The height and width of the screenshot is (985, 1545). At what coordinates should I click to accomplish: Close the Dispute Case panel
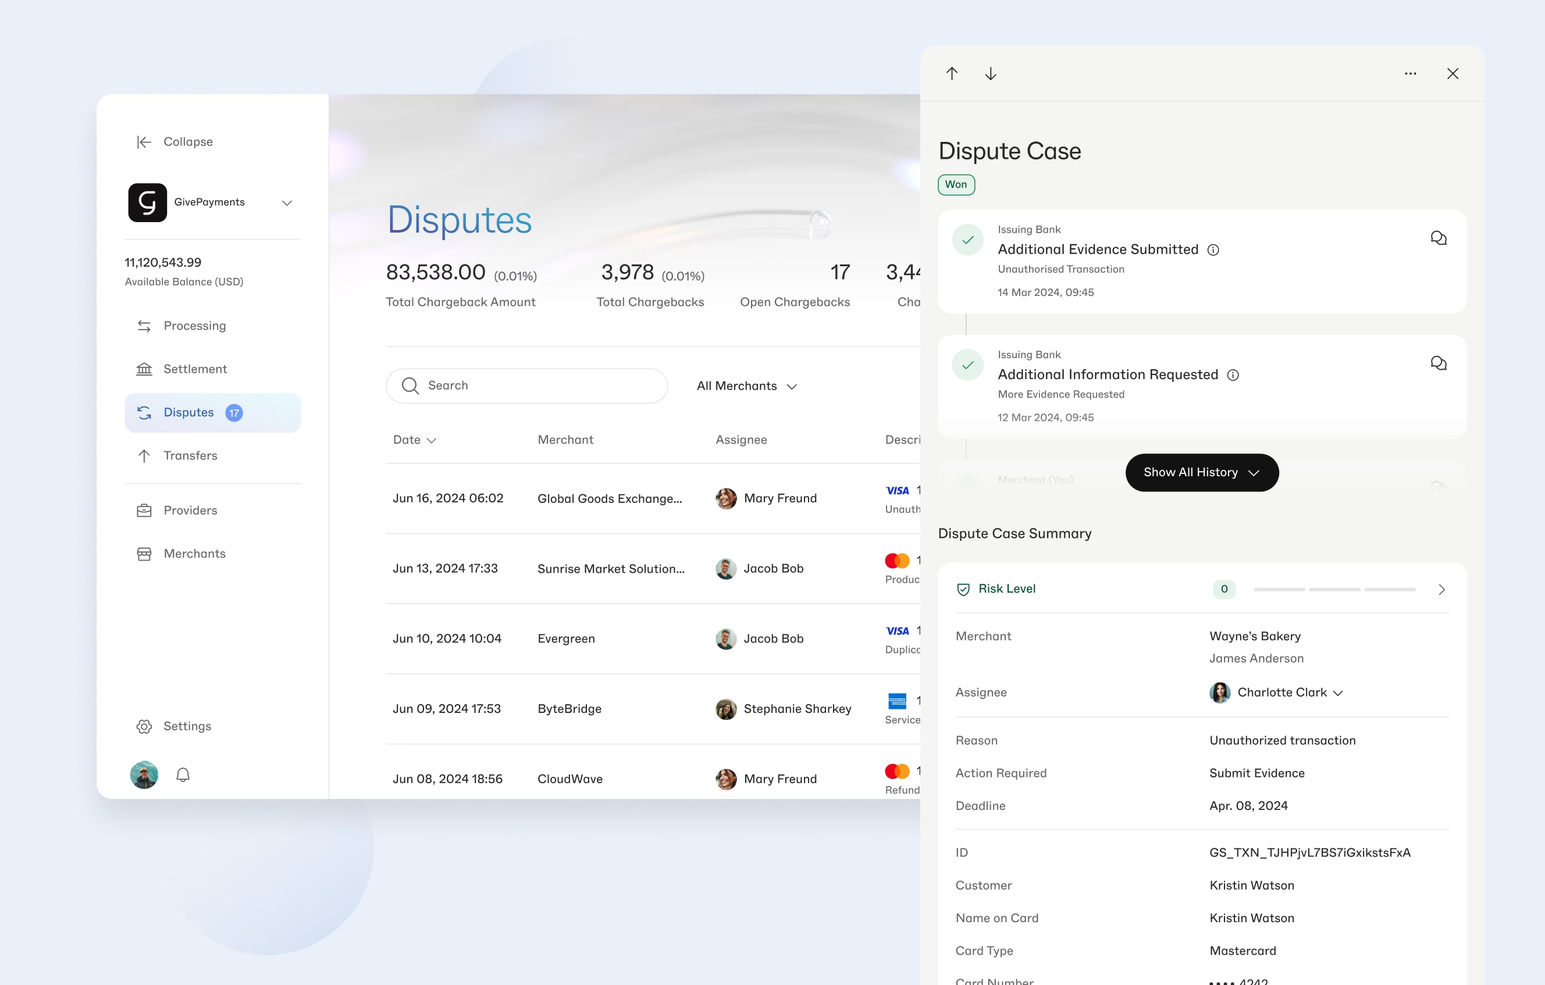tap(1453, 74)
